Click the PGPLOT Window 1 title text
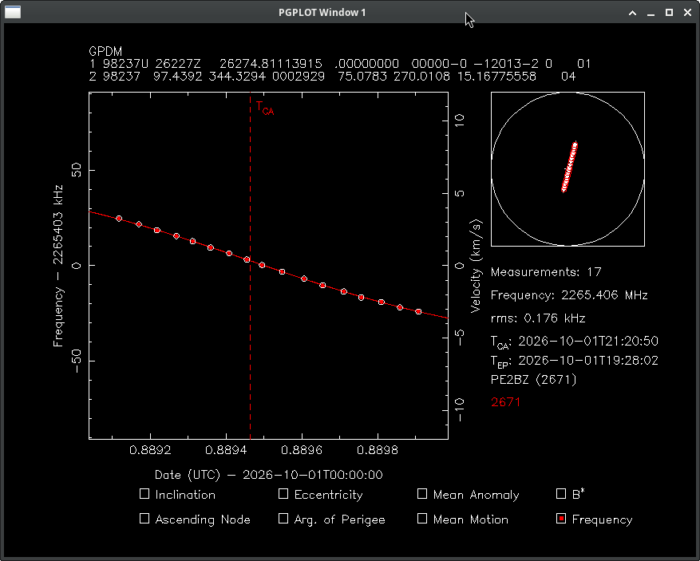The width and height of the screenshot is (700, 561). tap(322, 13)
